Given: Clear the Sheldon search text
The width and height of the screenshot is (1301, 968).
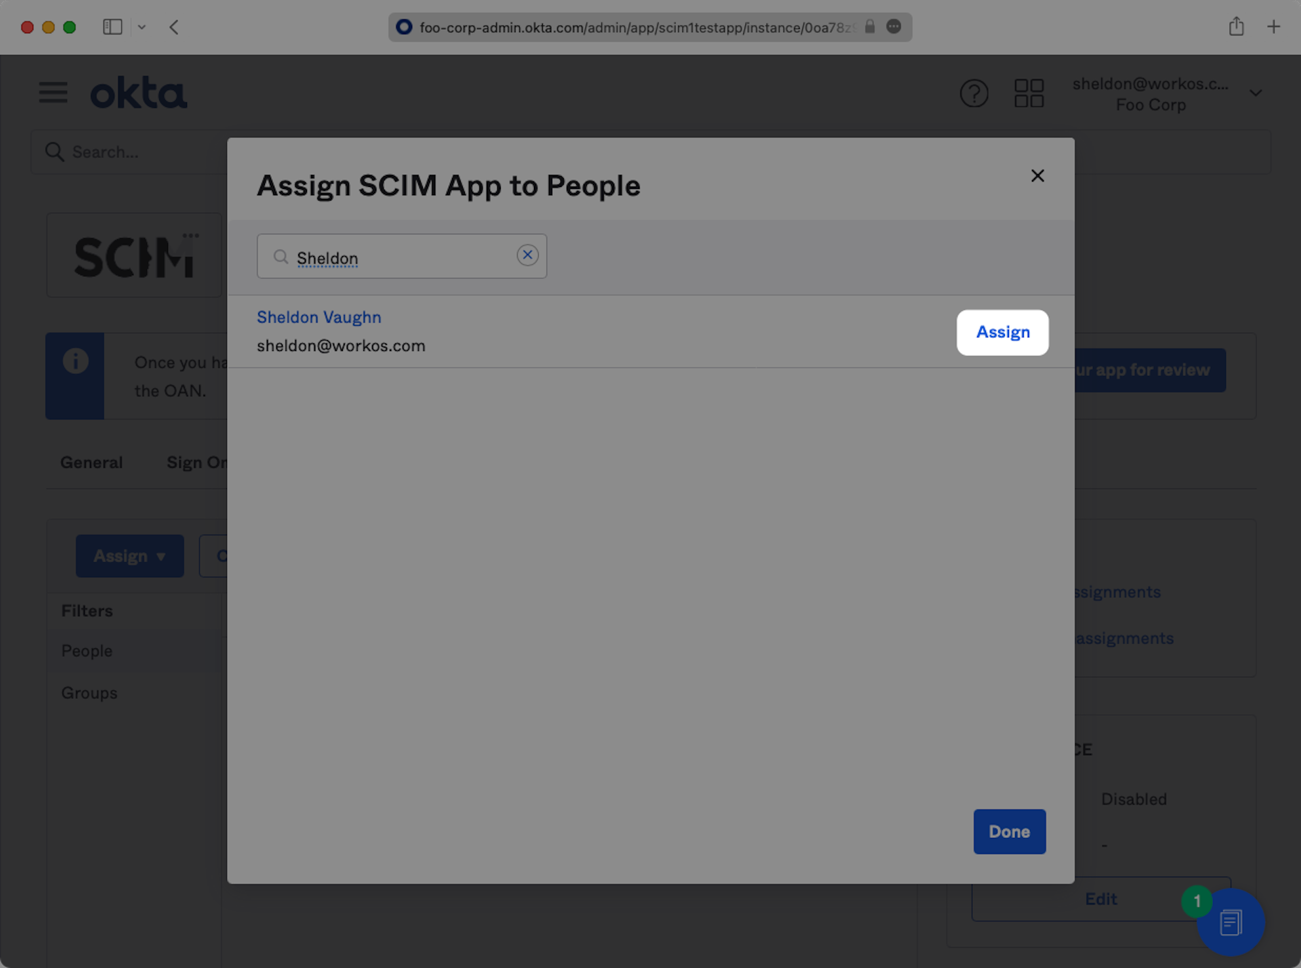Looking at the screenshot, I should (x=527, y=255).
